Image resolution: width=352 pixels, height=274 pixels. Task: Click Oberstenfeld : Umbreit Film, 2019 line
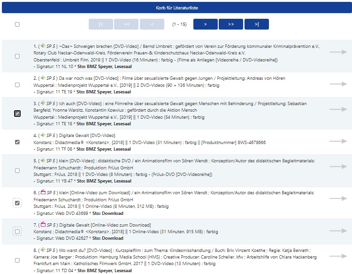tap(155, 60)
